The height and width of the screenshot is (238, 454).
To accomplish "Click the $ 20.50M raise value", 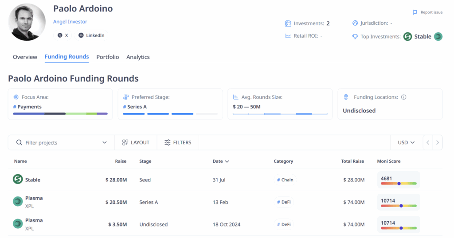I will (116, 202).
